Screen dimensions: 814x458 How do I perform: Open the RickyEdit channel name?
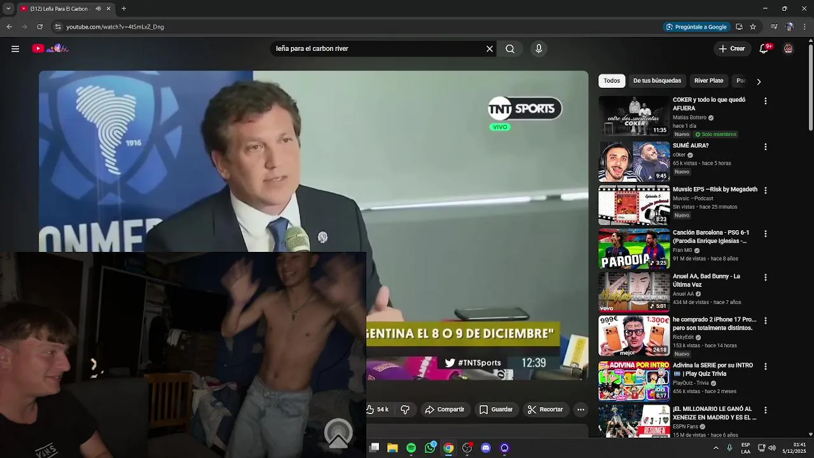(683, 337)
